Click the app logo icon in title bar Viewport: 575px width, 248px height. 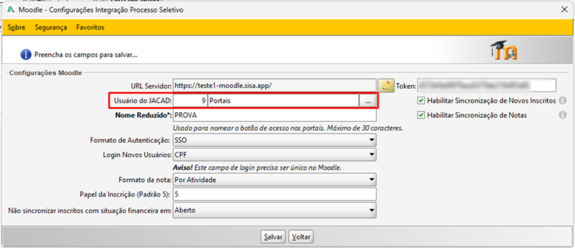tap(11, 10)
